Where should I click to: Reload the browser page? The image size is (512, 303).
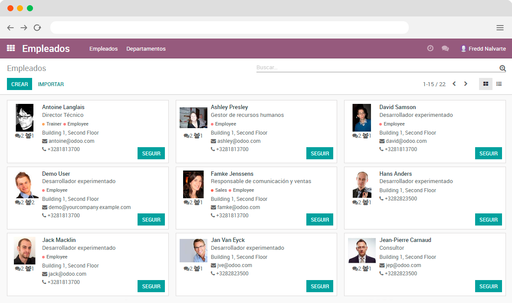pyautogui.click(x=37, y=28)
